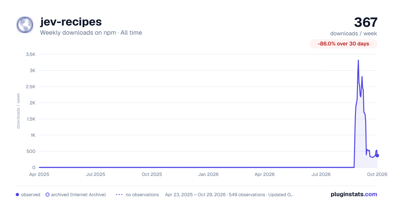393x206 pixels.
Task: Click the jev-recipes package title
Action: tap(71, 22)
